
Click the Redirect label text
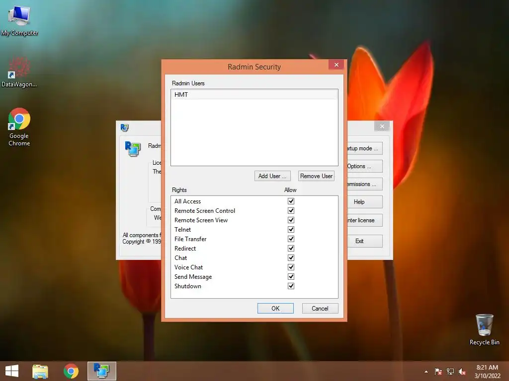(x=185, y=249)
